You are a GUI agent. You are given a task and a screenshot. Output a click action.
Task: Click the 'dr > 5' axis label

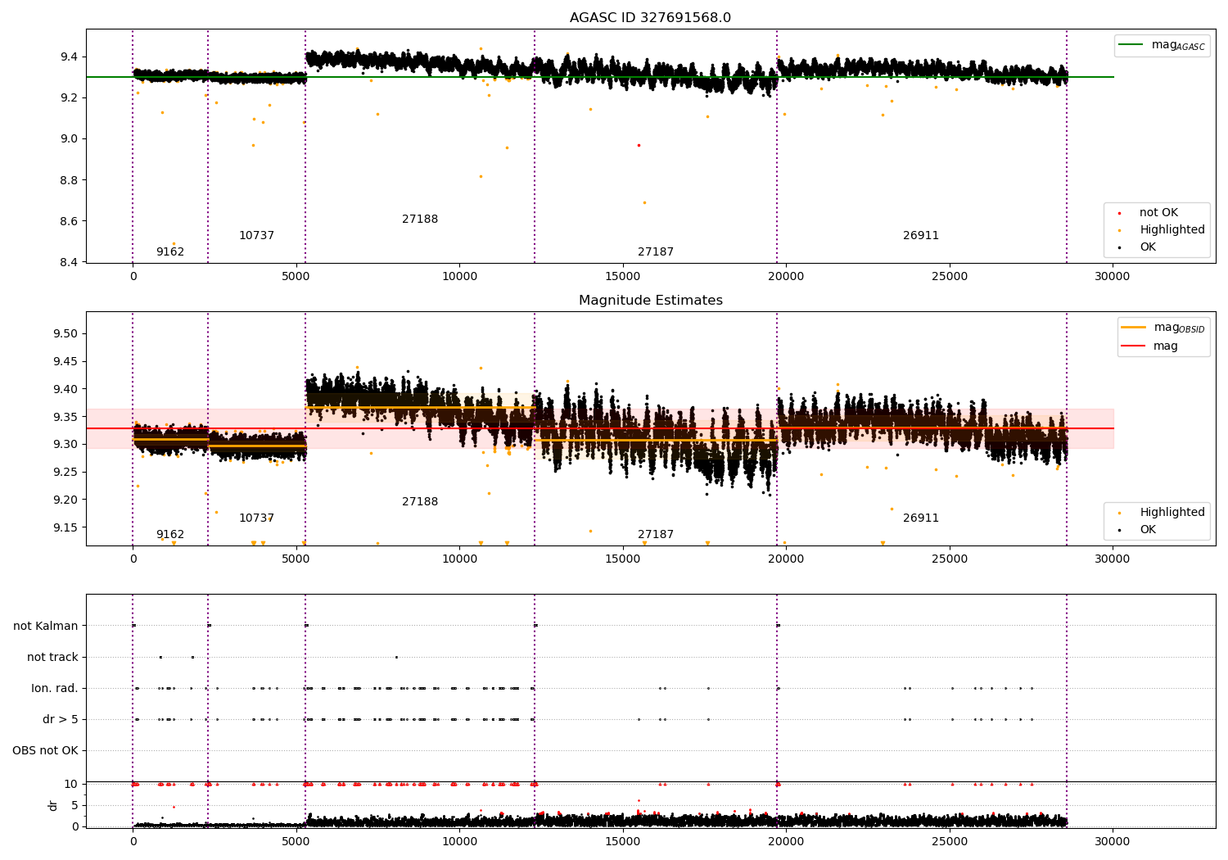click(61, 720)
